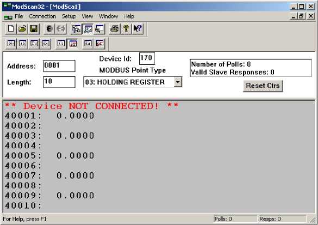Image resolution: width=318 pixels, height=225 pixels.
Task: Minimize the inner ModSca1 document window
Action: point(293,16)
